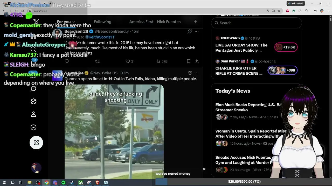Compose a new post

[x=36, y=143]
